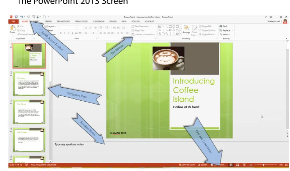Click Fit slide to window icon
Viewport: 290px width, 171px height.
click(287, 165)
